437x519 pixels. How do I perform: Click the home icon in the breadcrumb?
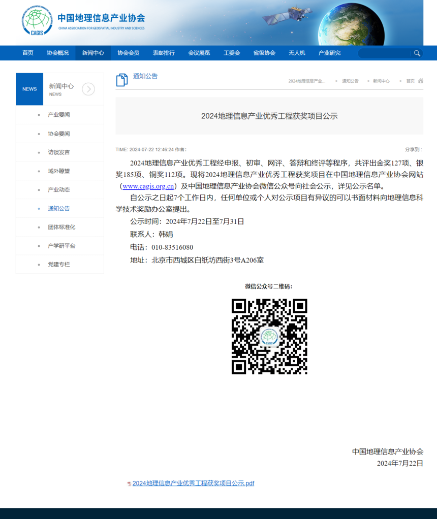pyautogui.click(x=420, y=81)
